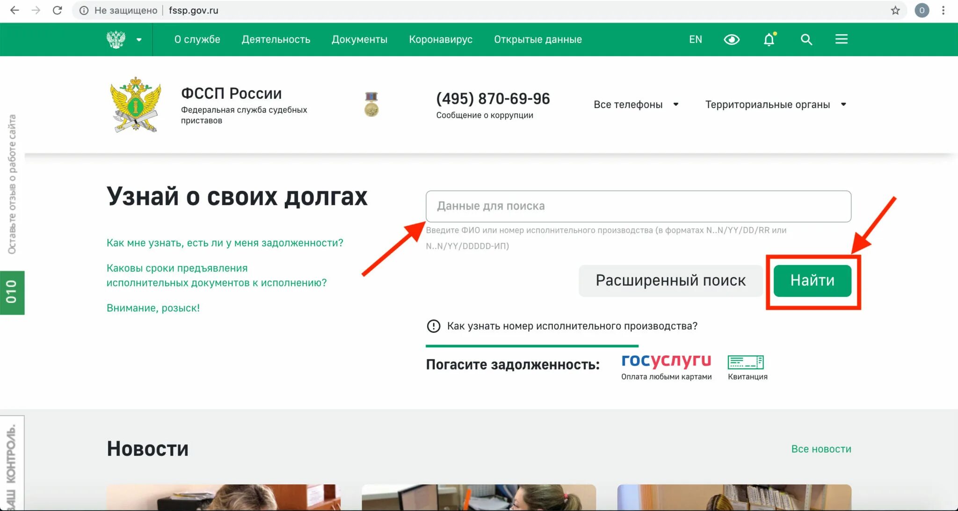Image resolution: width=958 pixels, height=511 pixels.
Task: Open 'Каковы сроки предъявления исполнительных документов' link
Action: click(x=217, y=275)
